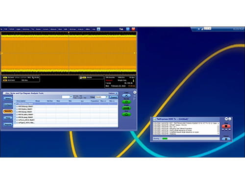Open the Configure step in DPOJET panel
This screenshot has width=245, height=184.
click(8, 105)
